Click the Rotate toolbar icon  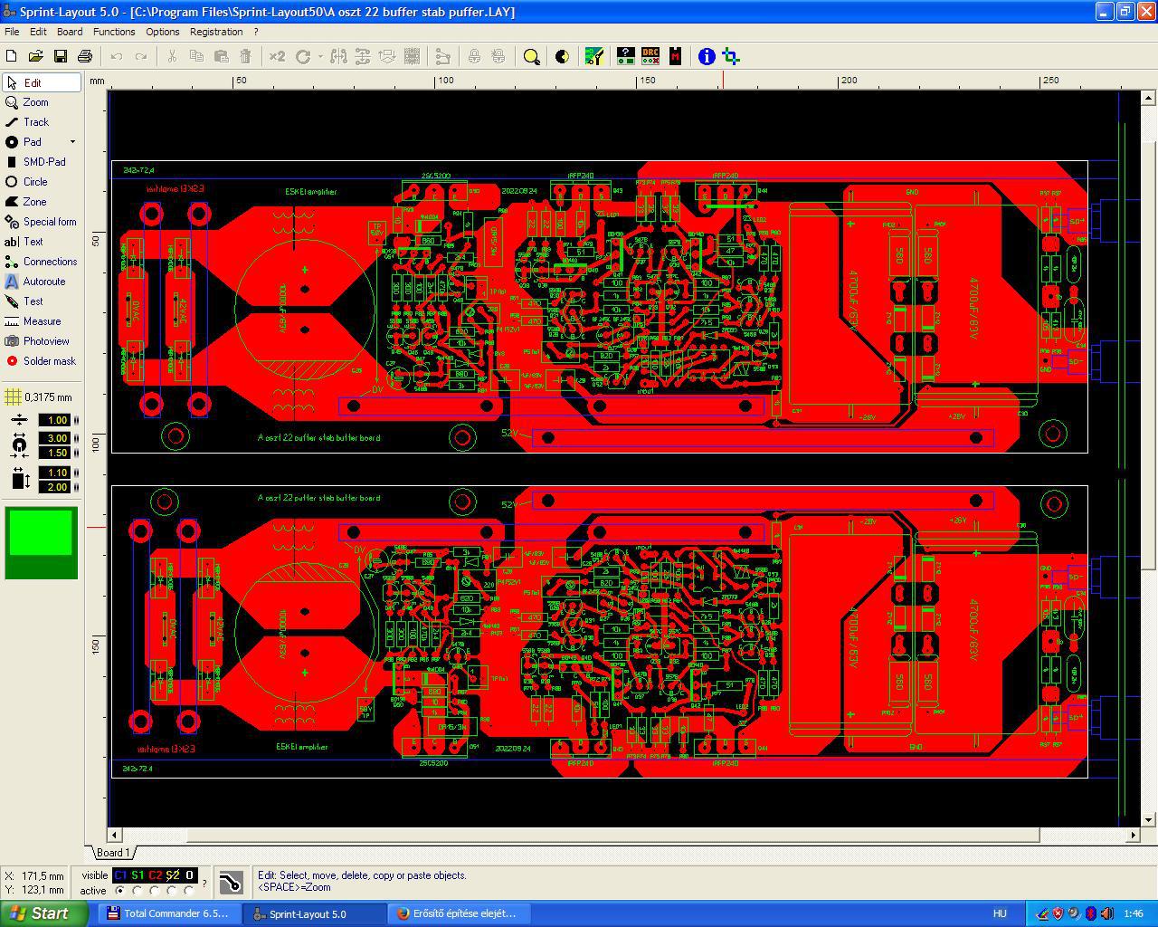tap(303, 56)
